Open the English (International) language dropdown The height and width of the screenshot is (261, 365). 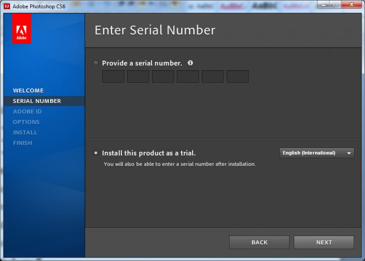317,153
